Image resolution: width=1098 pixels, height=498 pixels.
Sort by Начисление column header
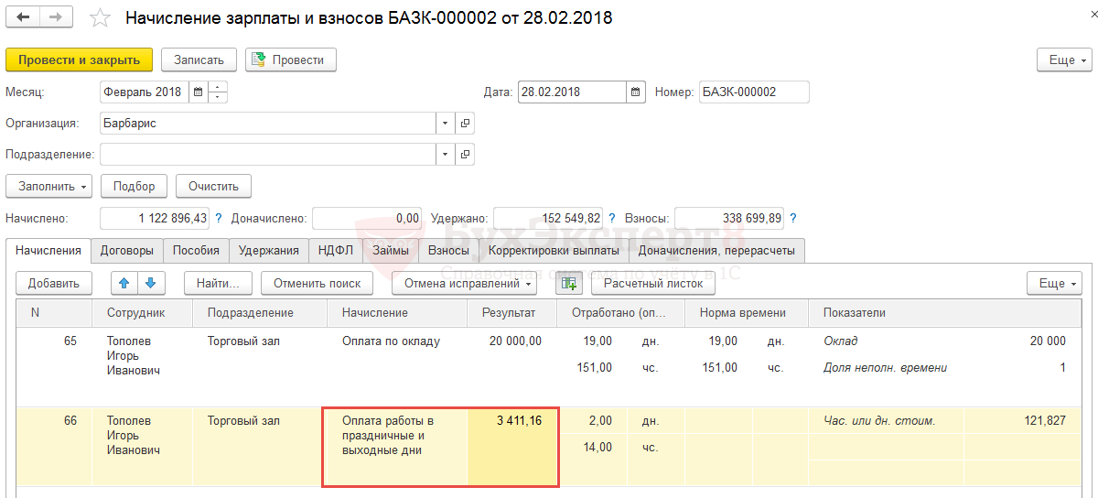pos(398,312)
